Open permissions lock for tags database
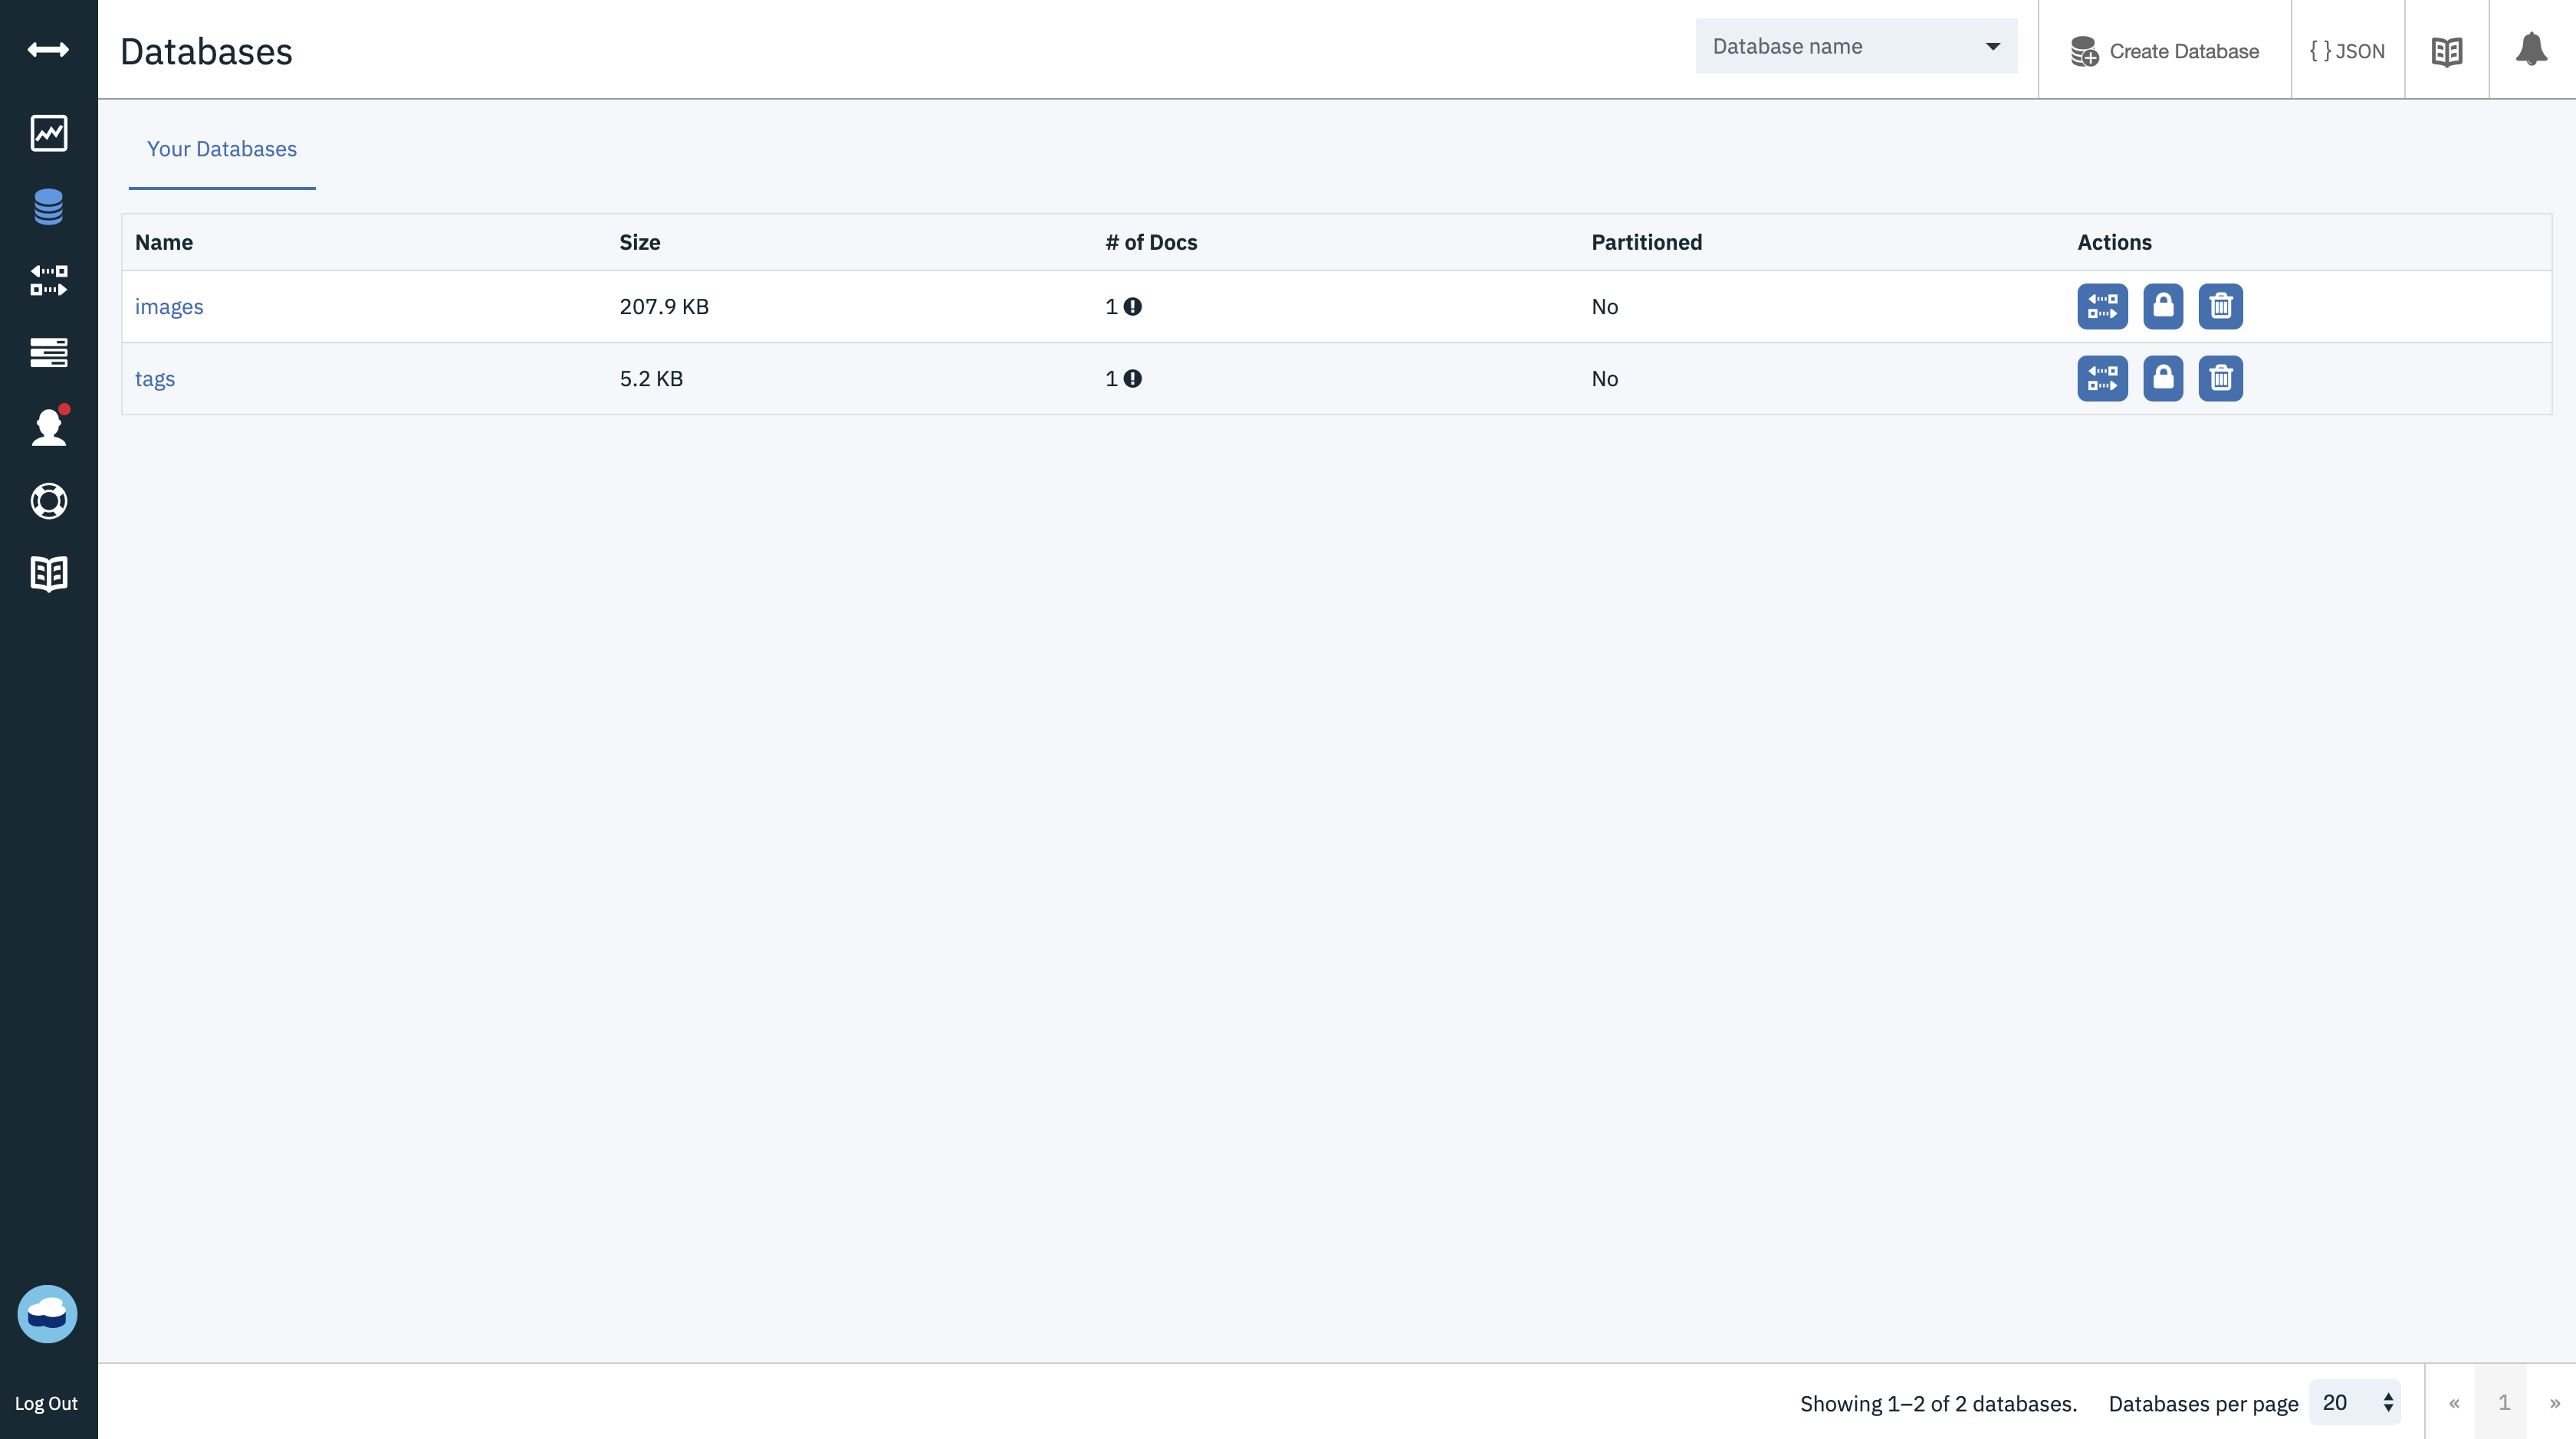The width and height of the screenshot is (2576, 1439). tap(2162, 378)
